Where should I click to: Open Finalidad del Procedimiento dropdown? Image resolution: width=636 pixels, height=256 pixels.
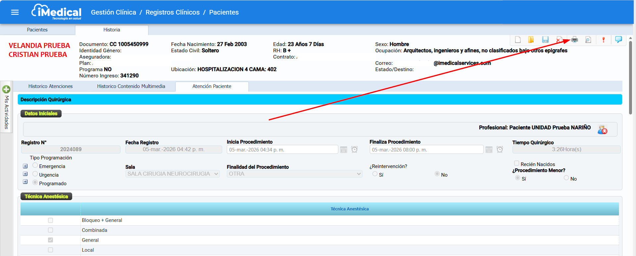[294, 174]
